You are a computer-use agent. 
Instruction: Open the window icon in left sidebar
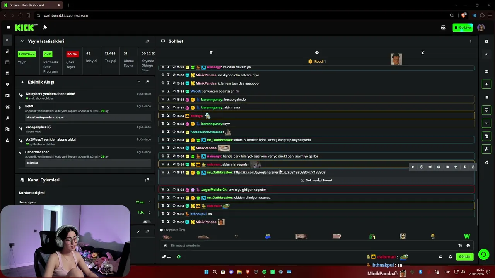pyautogui.click(x=7, y=62)
